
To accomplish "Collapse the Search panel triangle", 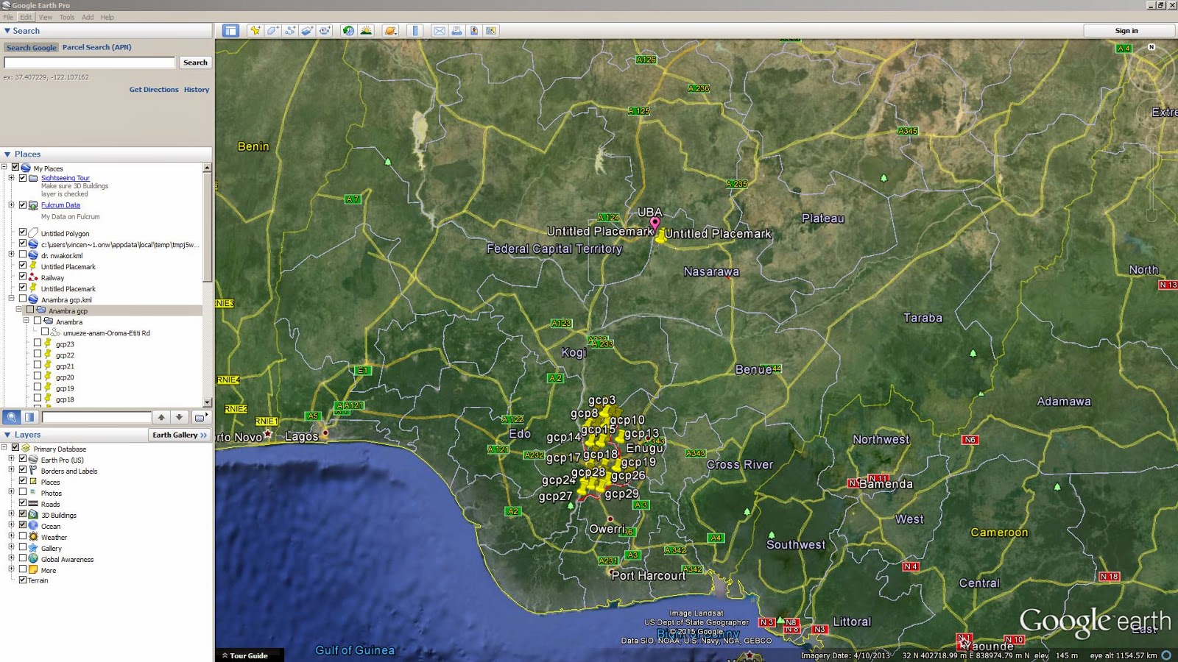I will [x=7, y=31].
